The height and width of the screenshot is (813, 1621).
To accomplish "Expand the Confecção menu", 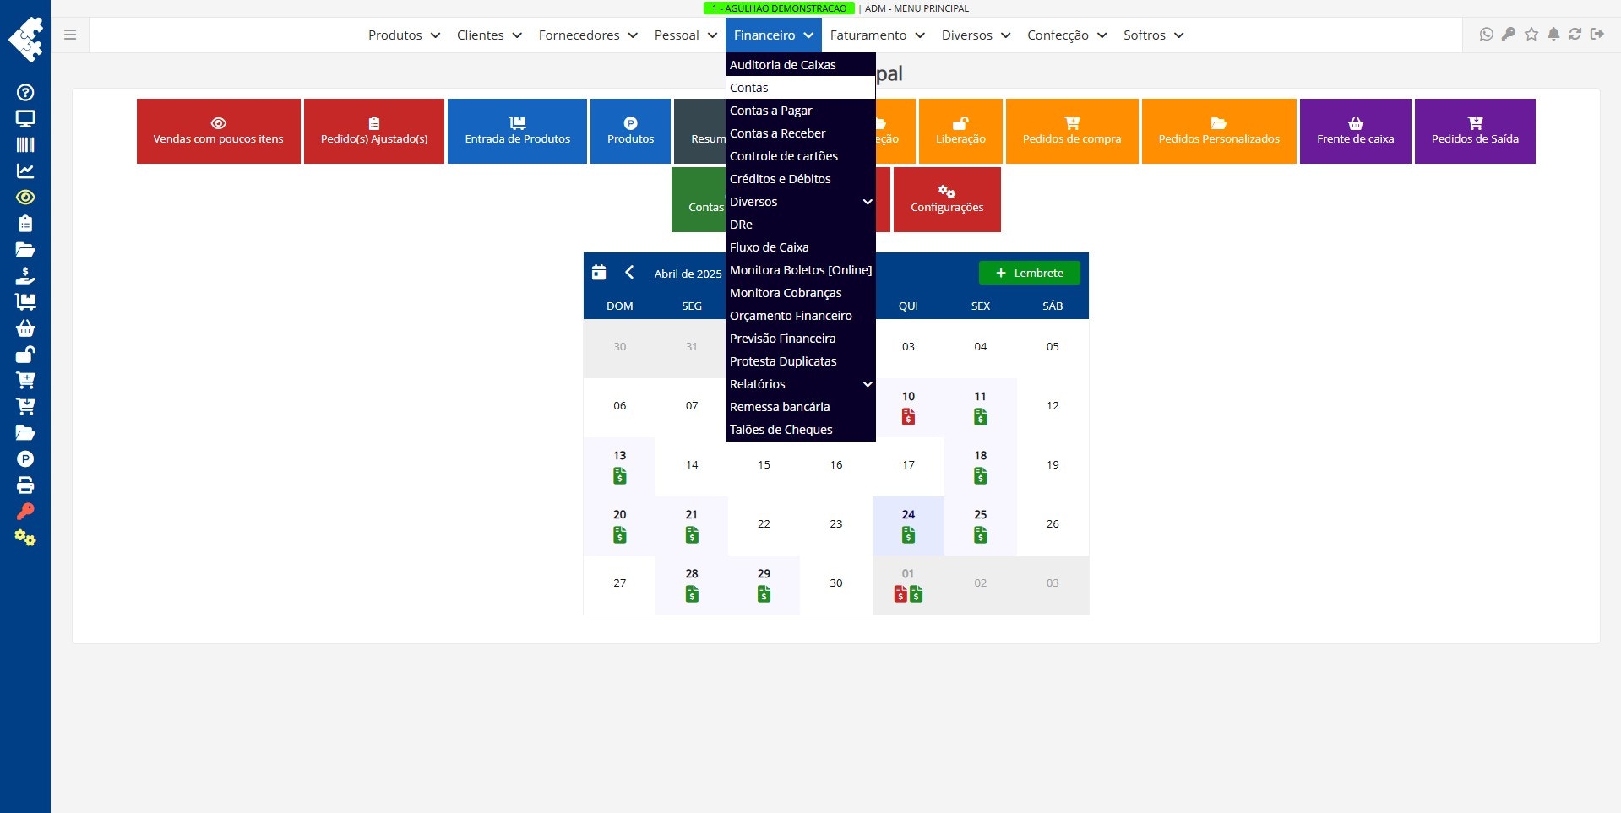I will pyautogui.click(x=1066, y=35).
